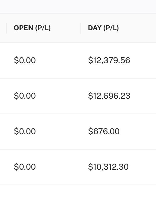The image size is (156, 202).
Task: Sort by the OPEN (P/L) column header
Action: click(32, 28)
